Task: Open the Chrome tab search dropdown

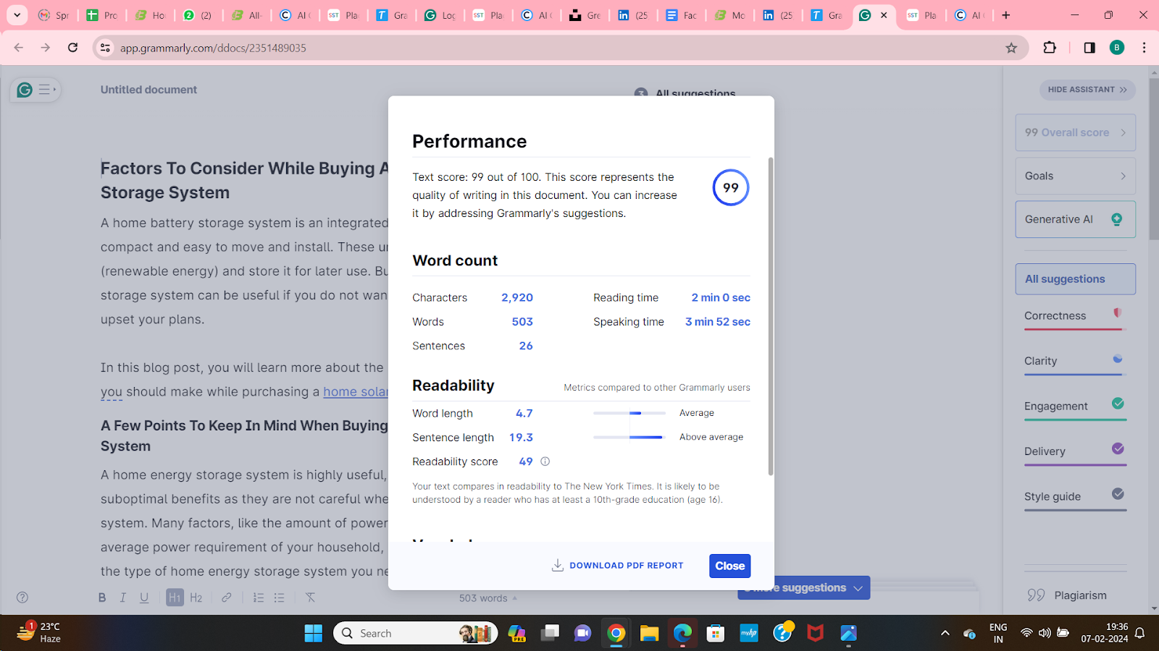Action: 17,15
